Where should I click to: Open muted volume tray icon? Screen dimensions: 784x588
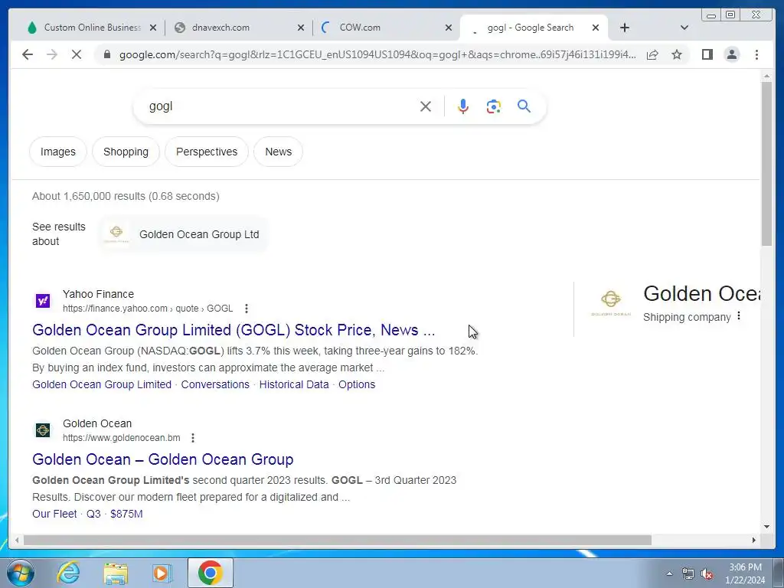[707, 574]
